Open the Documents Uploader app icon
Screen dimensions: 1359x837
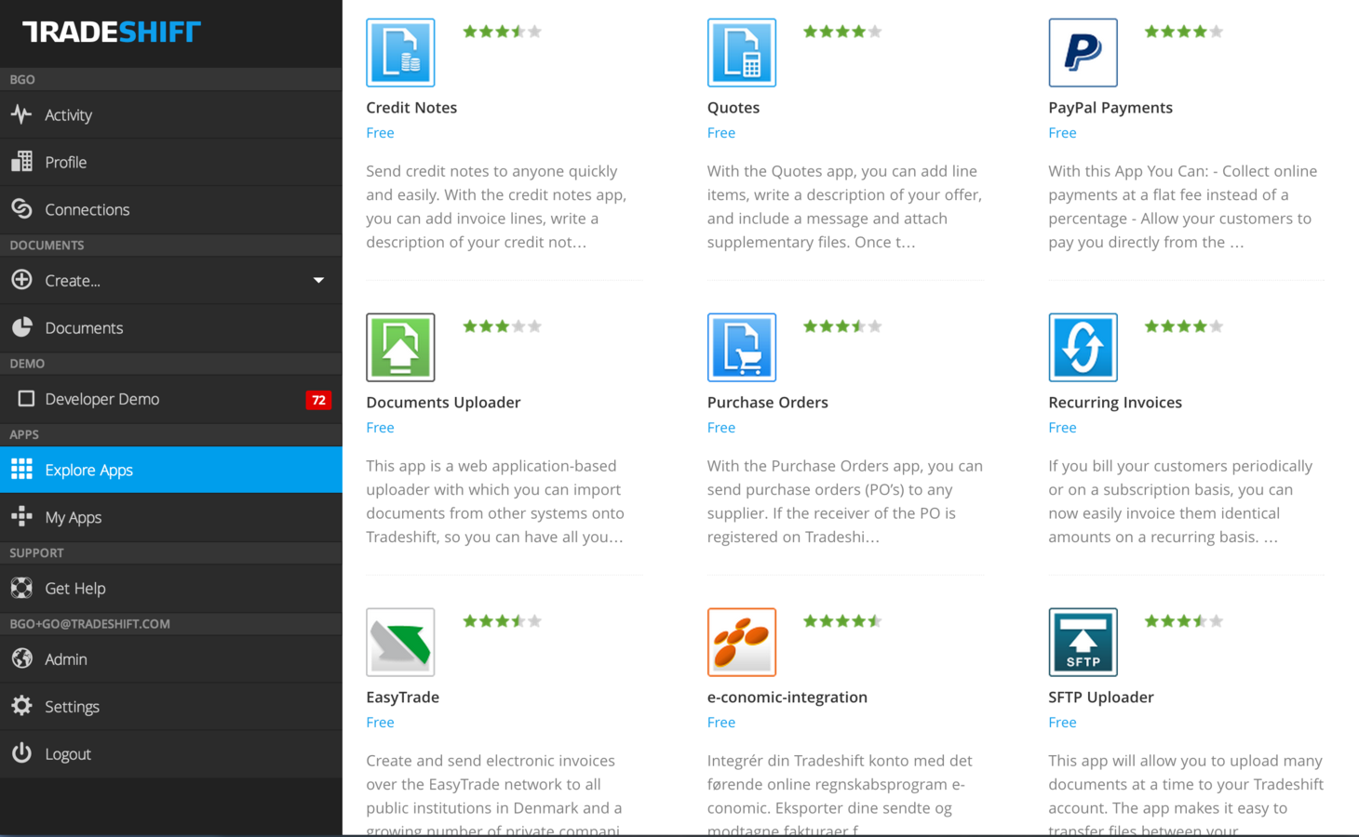[400, 348]
